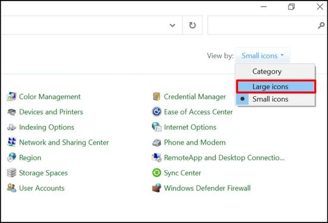Screen dimensions: 328x223
Task: Close the Control Panel window
Action: click(x=320, y=7)
